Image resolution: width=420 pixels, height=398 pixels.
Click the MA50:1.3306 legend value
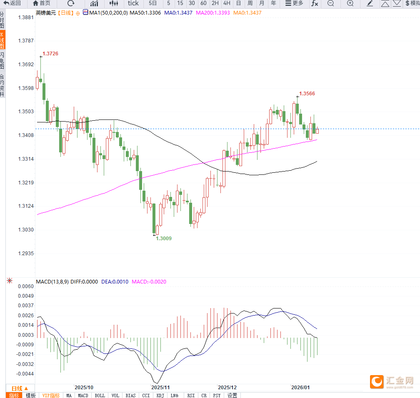(x=145, y=12)
